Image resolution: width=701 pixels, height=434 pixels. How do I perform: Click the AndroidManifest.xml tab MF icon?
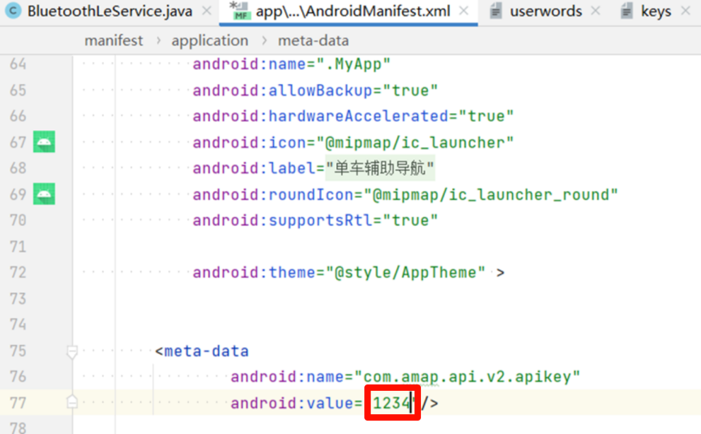pyautogui.click(x=241, y=12)
